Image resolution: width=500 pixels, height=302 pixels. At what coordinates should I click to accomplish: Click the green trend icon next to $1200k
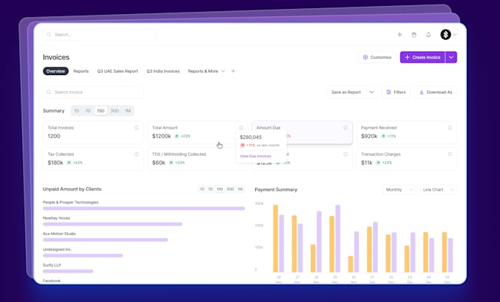click(176, 136)
